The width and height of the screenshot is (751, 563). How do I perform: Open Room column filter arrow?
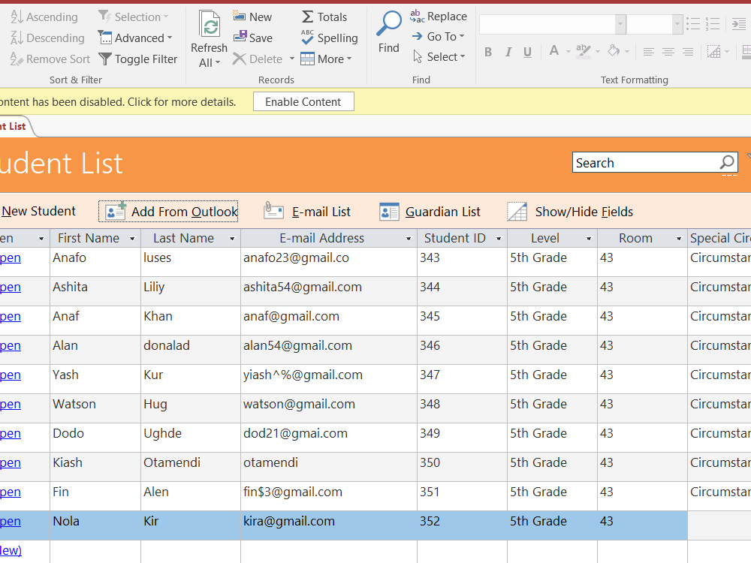tap(679, 239)
